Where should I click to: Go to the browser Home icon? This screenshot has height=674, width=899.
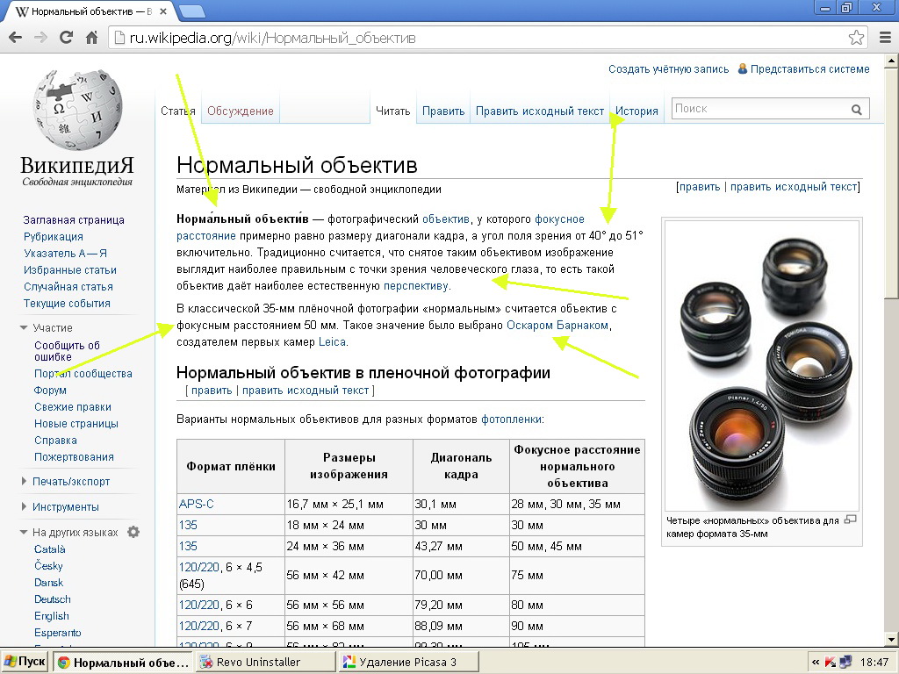coord(91,38)
